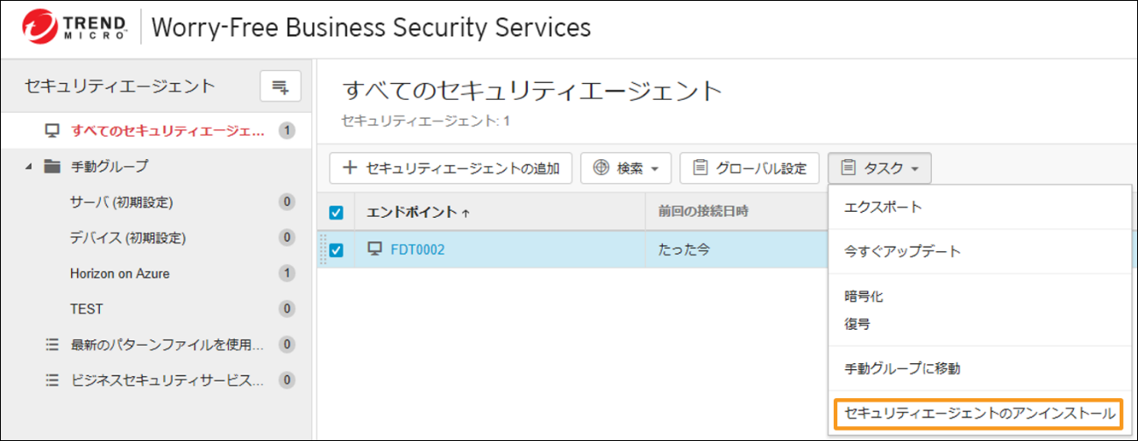Click the add group icon button
The width and height of the screenshot is (1138, 441).
281,87
